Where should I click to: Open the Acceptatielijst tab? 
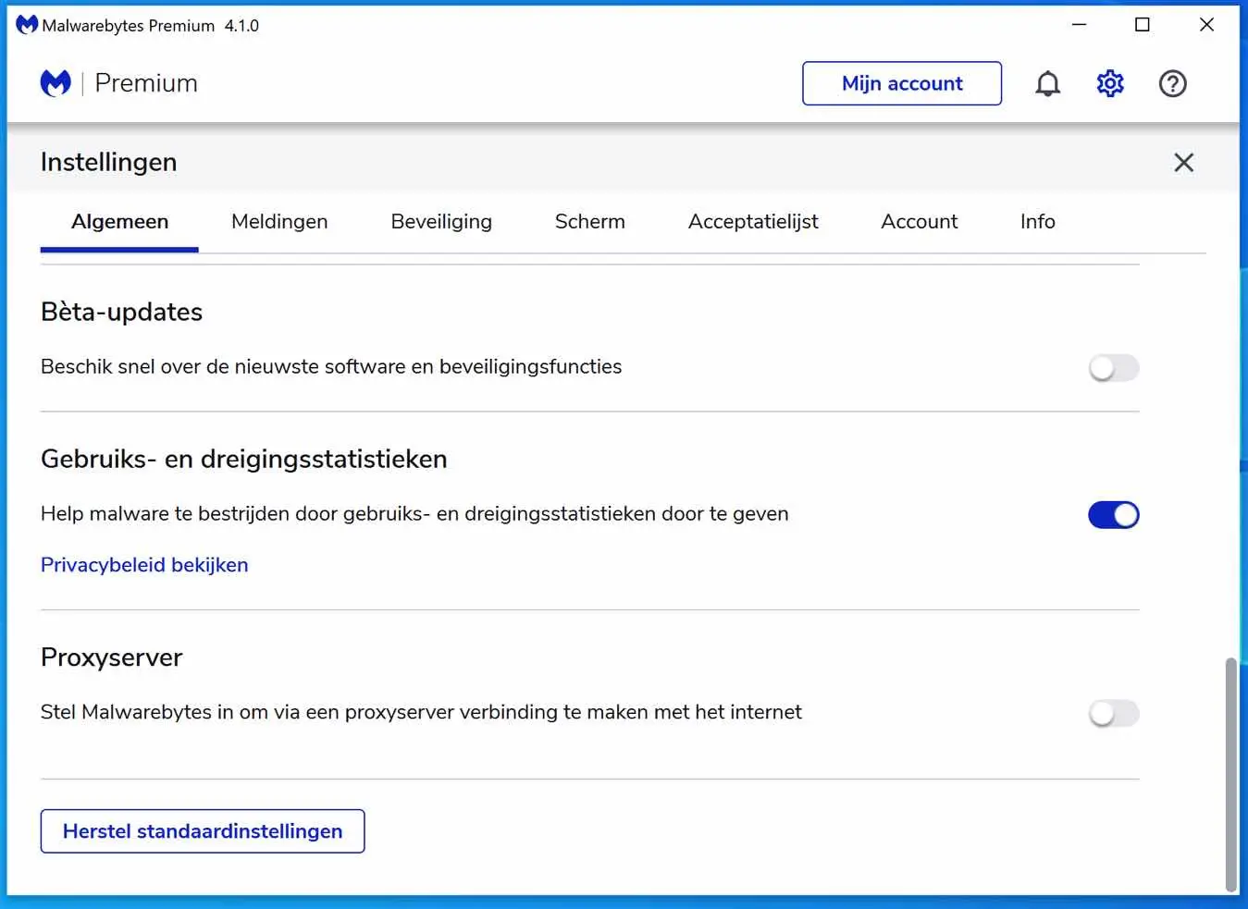pos(753,222)
